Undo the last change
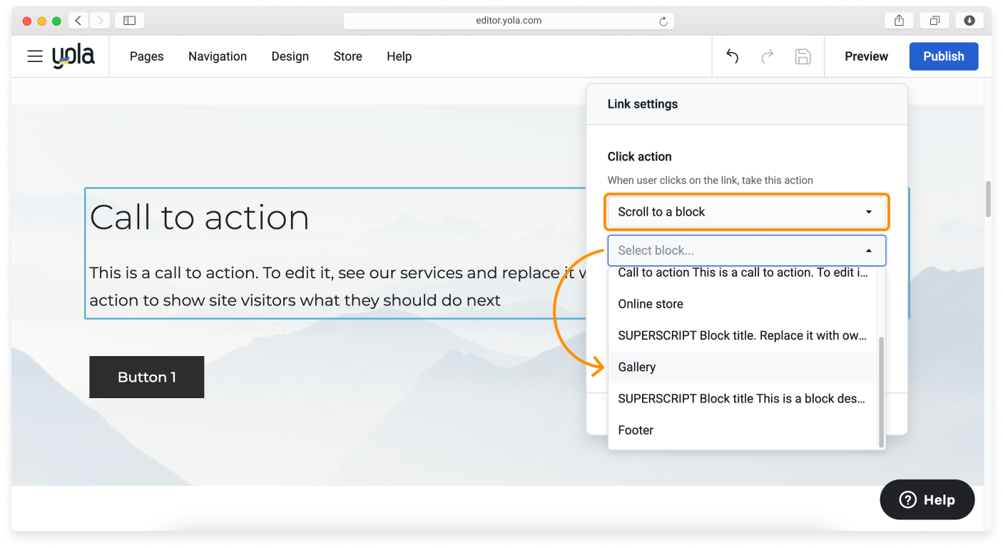 [x=732, y=56]
